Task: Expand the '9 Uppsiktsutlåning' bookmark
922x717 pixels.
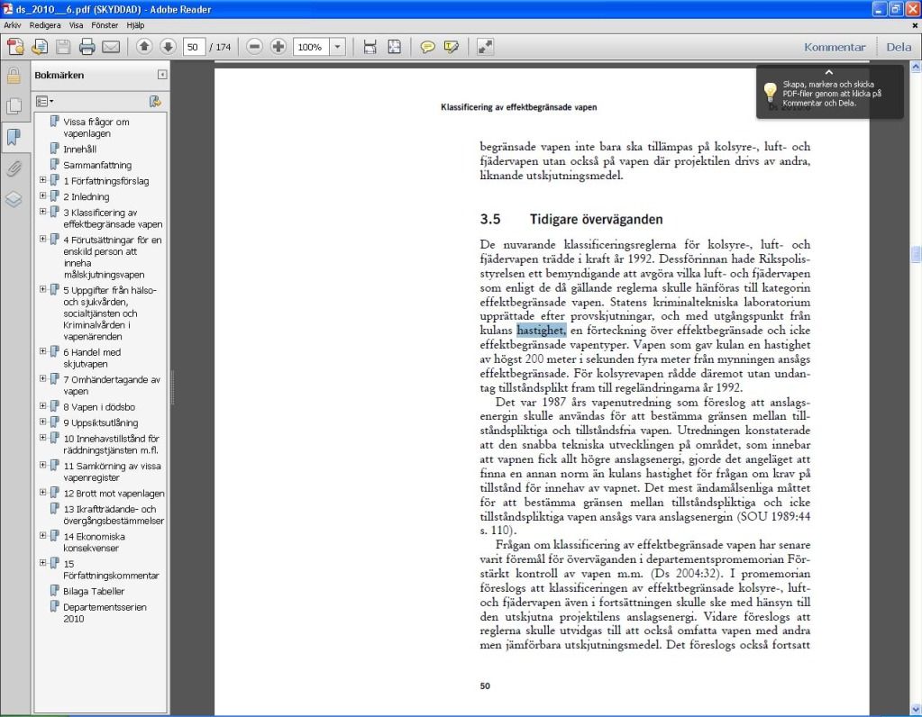Action: click(43, 422)
